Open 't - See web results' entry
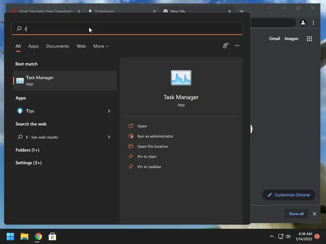 65,137
